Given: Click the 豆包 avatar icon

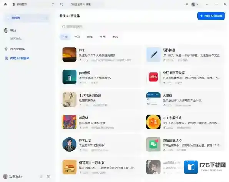Looking at the screenshot, I should click(x=6, y=30).
